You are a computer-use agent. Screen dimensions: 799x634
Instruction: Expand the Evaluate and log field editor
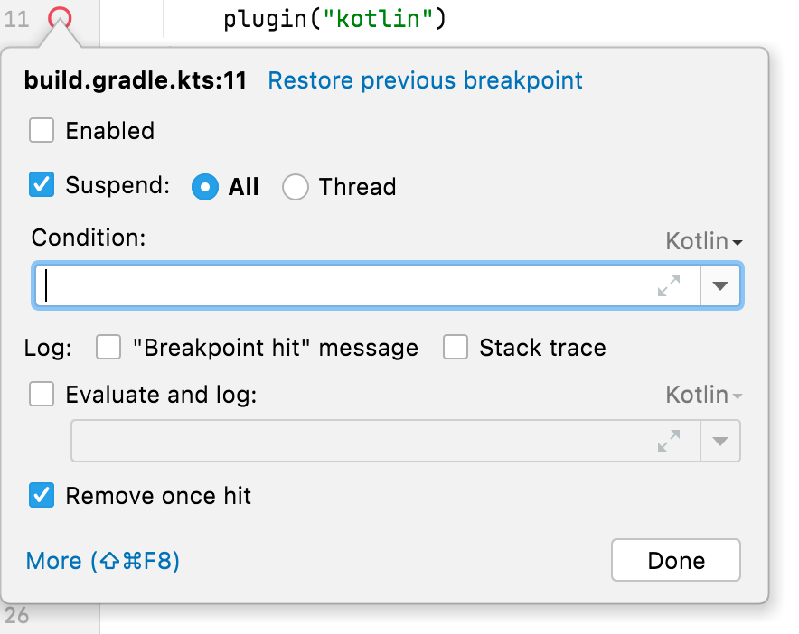669,442
